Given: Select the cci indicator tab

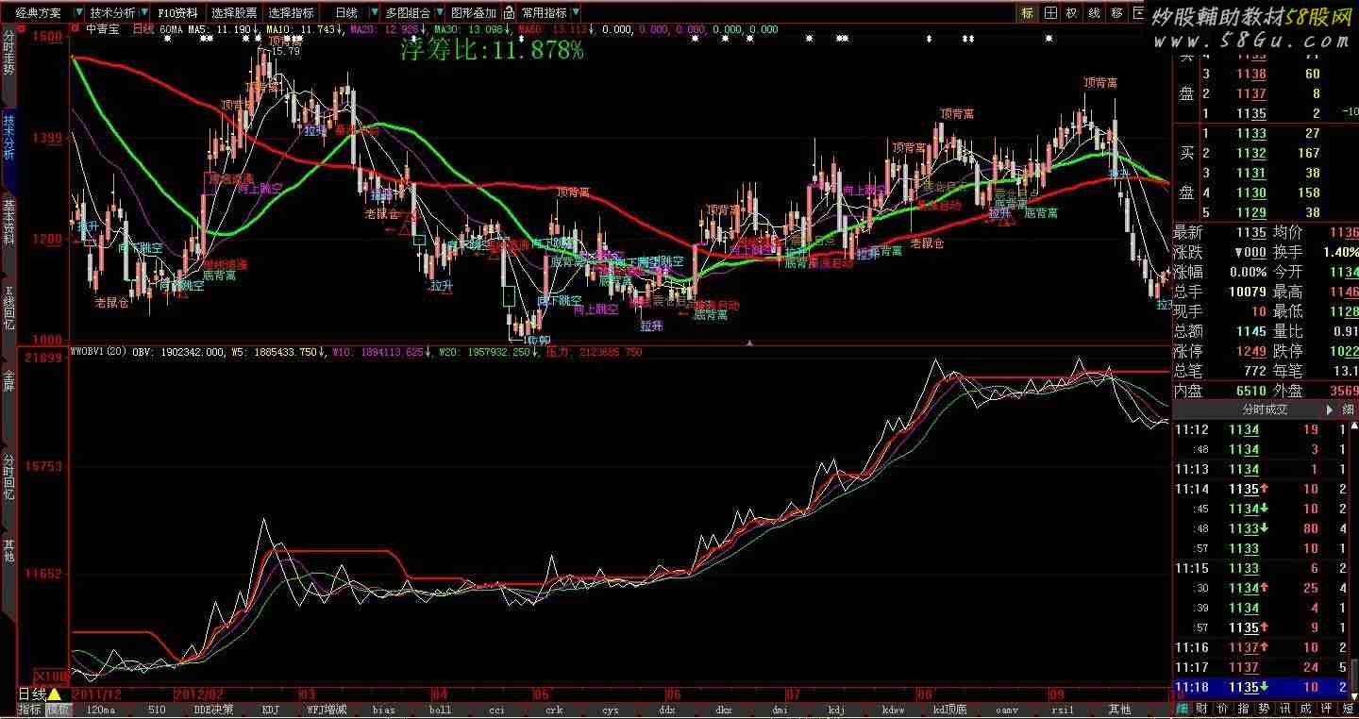Looking at the screenshot, I should point(496,711).
